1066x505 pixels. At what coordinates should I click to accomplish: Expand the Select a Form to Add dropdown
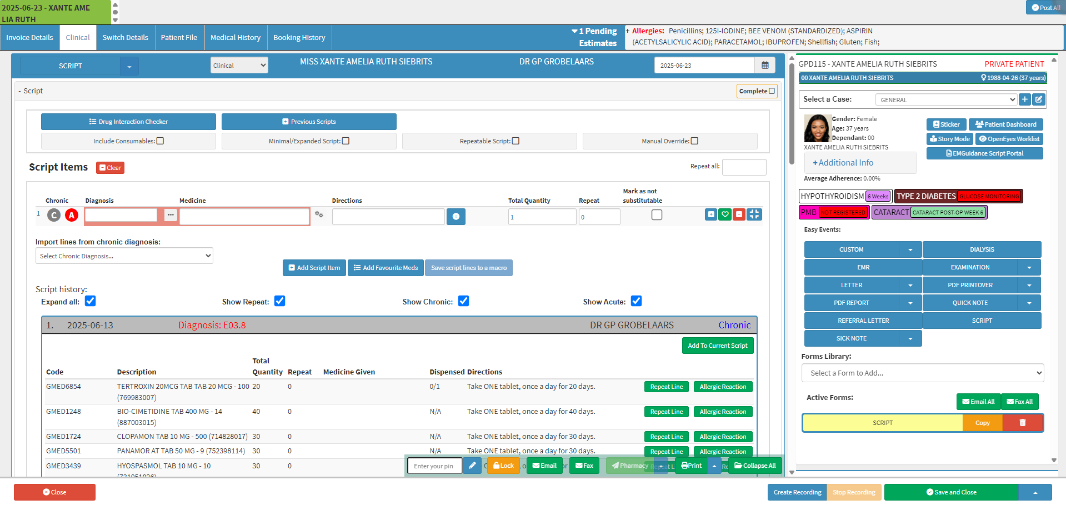[x=922, y=373]
